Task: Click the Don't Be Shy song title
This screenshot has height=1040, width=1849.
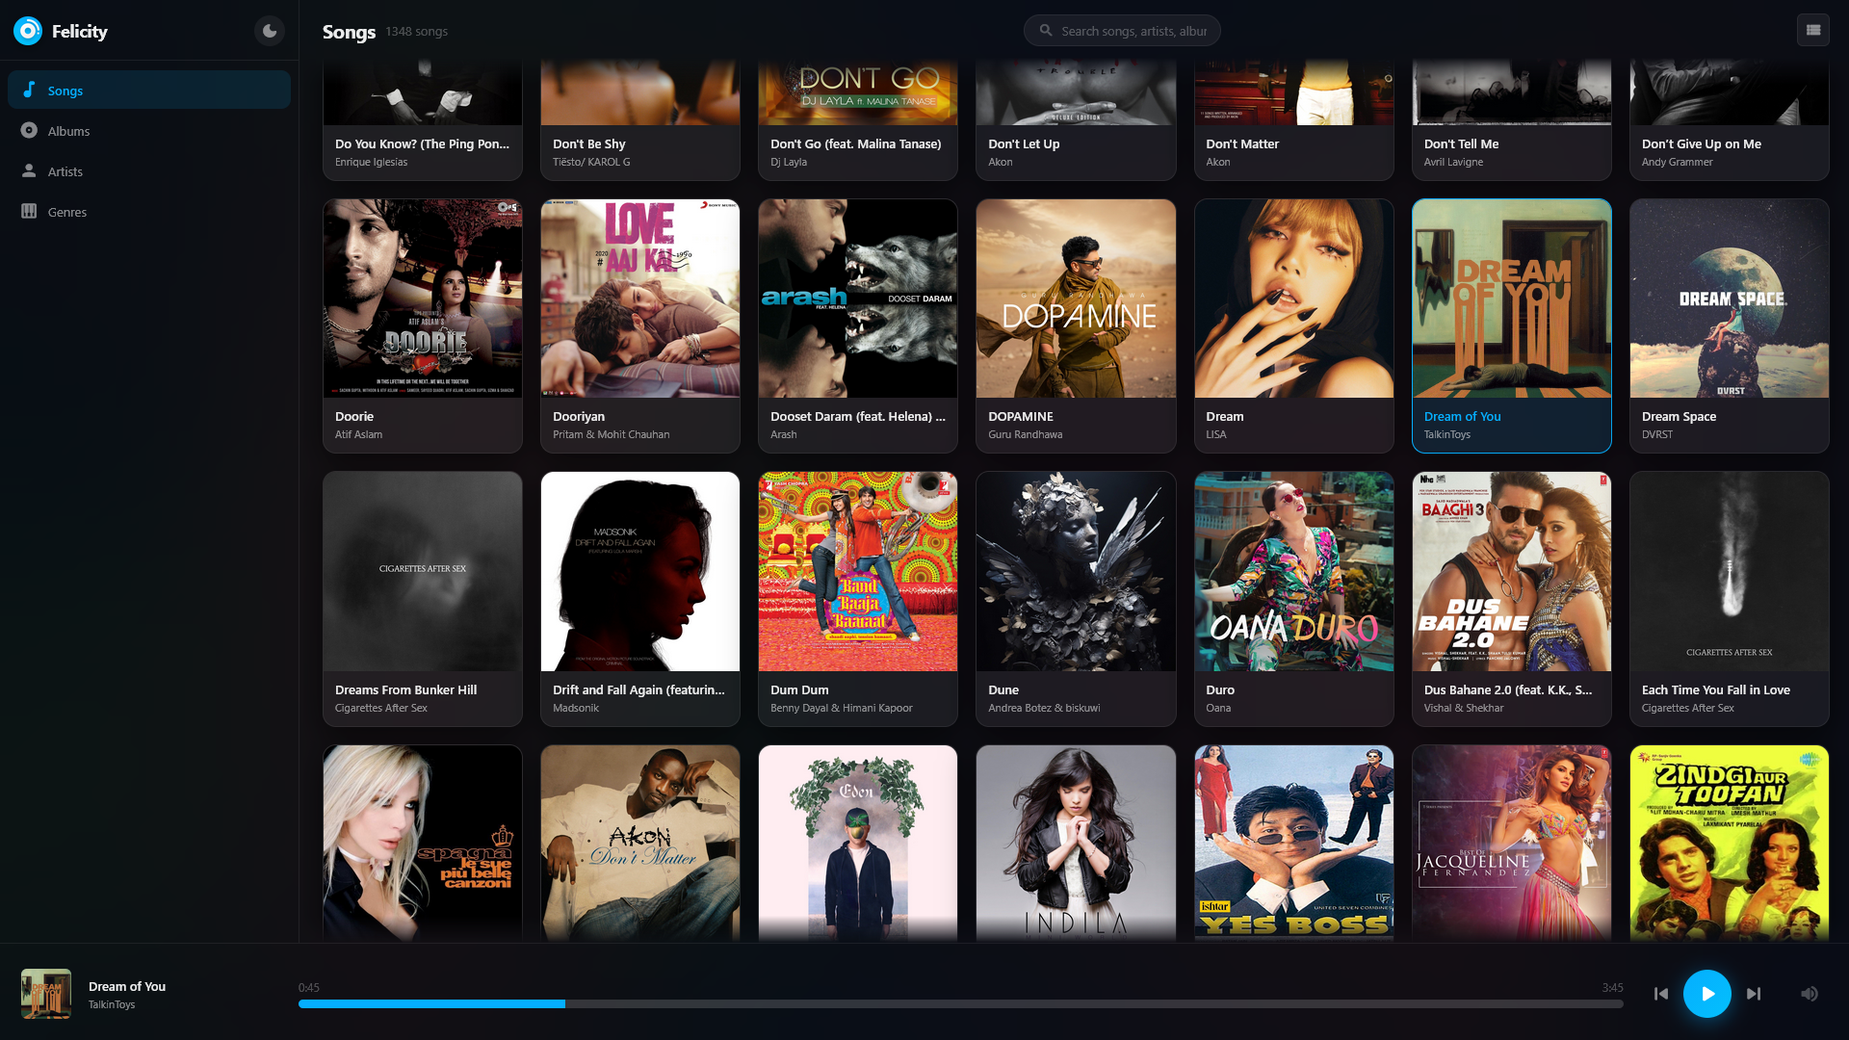Action: coord(589,143)
